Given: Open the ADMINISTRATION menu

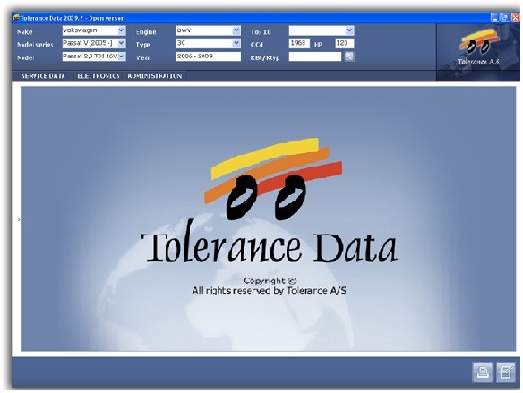Looking at the screenshot, I should (x=155, y=76).
